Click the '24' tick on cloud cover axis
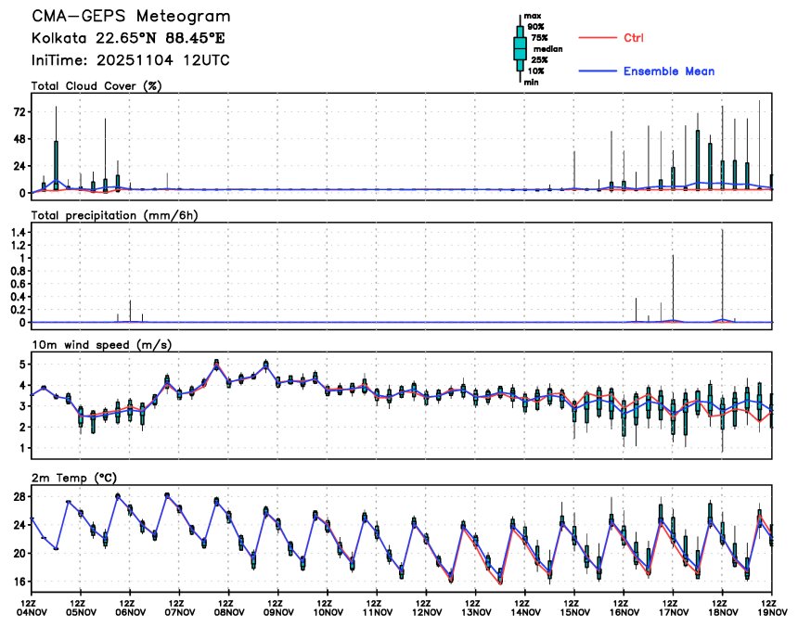Screen dimensions: 798x627 (x=19, y=166)
